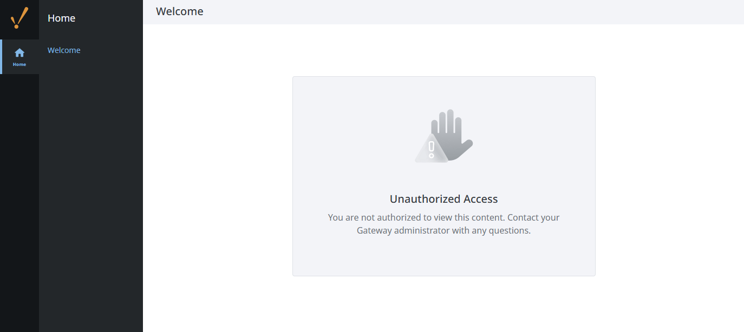Click the Unauthorized Access heading
The image size is (744, 332).
coord(444,199)
